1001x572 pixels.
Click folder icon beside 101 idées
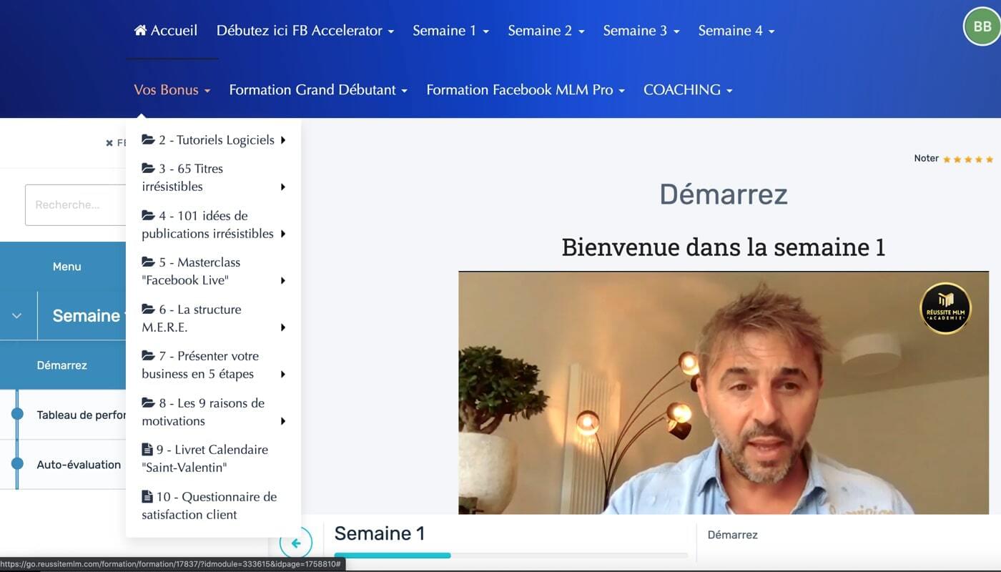(x=148, y=215)
